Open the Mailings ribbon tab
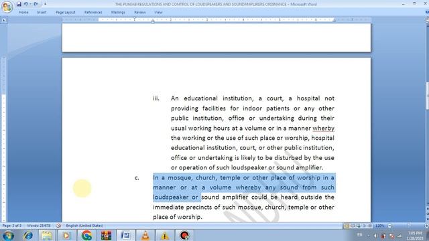 click(118, 12)
